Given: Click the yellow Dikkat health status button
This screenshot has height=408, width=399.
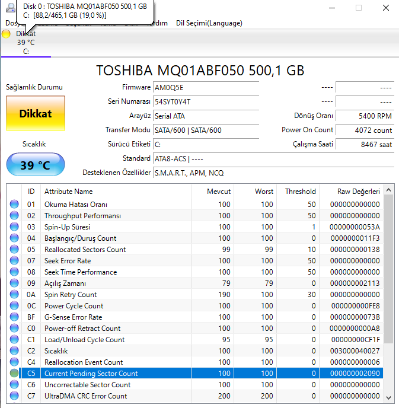Looking at the screenshot, I should click(36, 113).
